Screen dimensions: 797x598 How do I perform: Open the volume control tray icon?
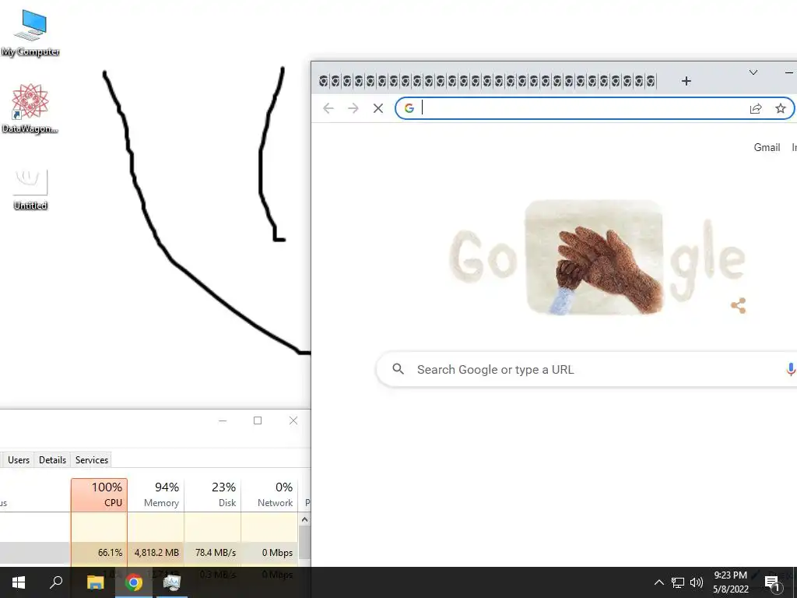(697, 582)
